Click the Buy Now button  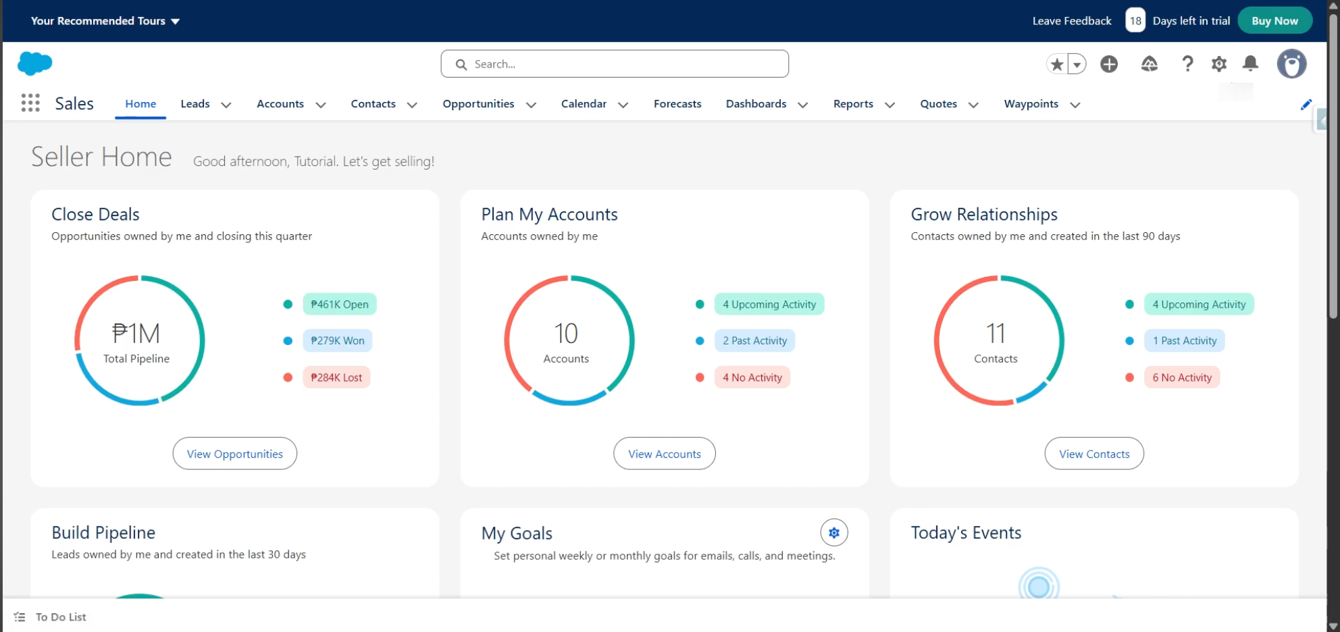[1274, 21]
